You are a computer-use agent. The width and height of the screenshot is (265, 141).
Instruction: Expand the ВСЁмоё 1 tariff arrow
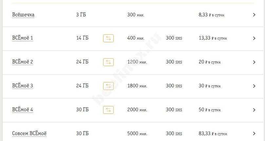pyautogui.click(x=254, y=38)
